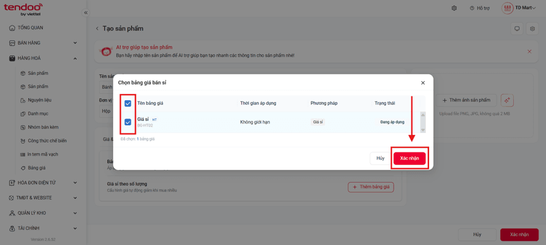This screenshot has width=546, height=245.
Task: Click the Giá sỉ theo số lượng heading
Action: (x=126, y=184)
